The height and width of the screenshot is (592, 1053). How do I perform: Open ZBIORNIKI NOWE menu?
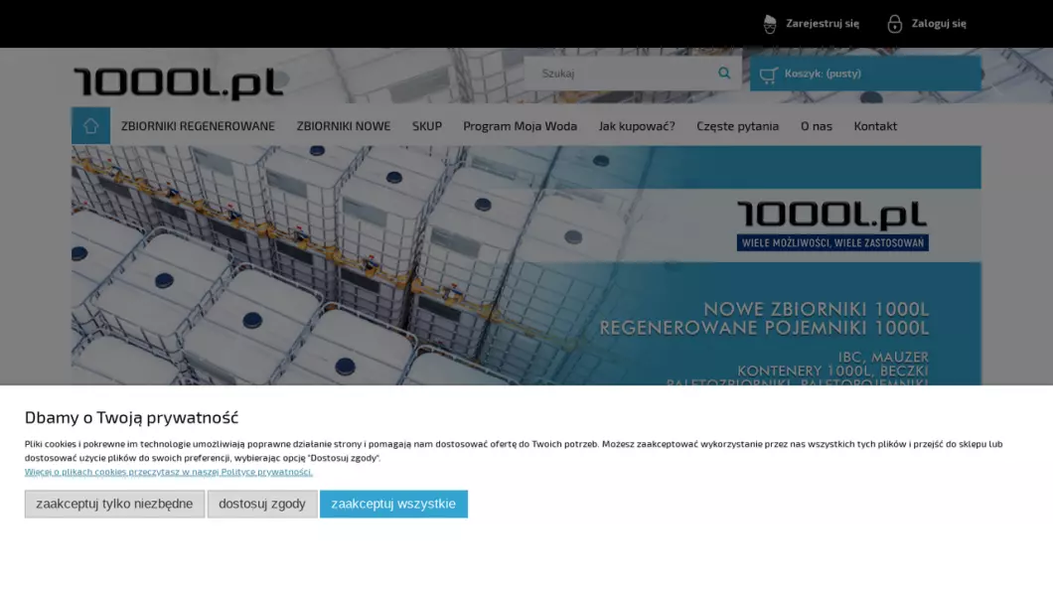[x=343, y=125]
